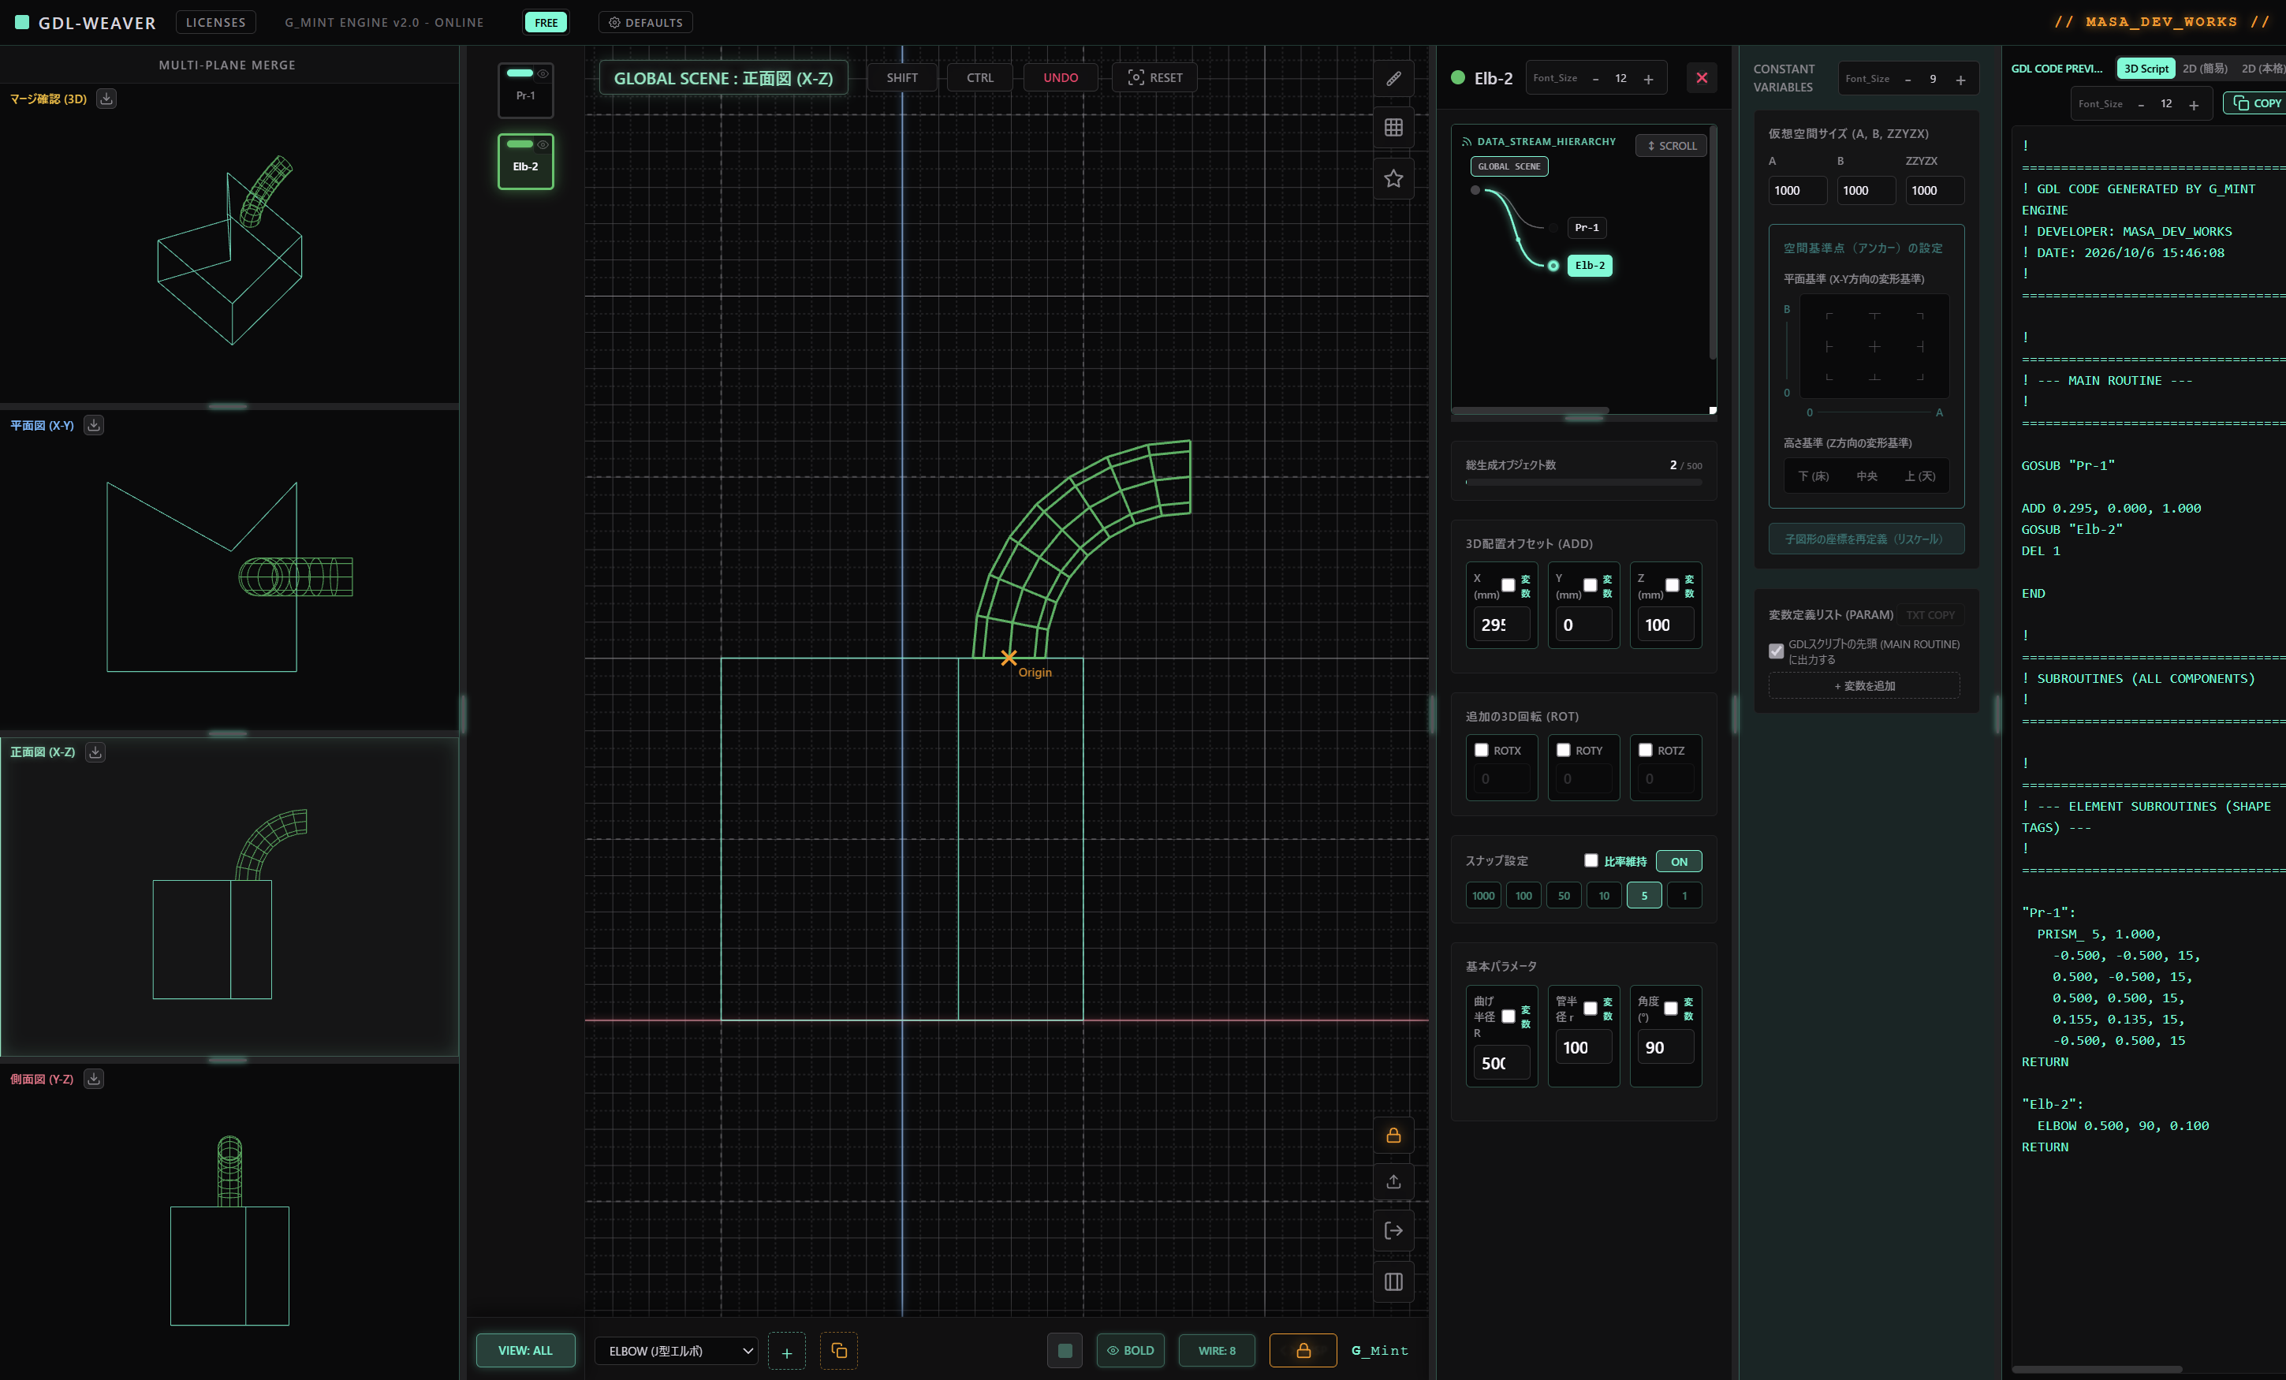Viewport: 2286px width, 1380px height.
Task: Click the RESET view button
Action: coord(1155,78)
